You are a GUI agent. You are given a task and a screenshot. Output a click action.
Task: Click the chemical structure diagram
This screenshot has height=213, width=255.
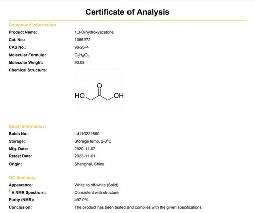click(x=99, y=92)
